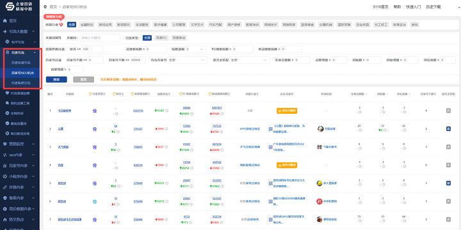Screen dimensions: 461x230
Task: Click the company logo in the top-left corner
Action: (x=10, y=6)
